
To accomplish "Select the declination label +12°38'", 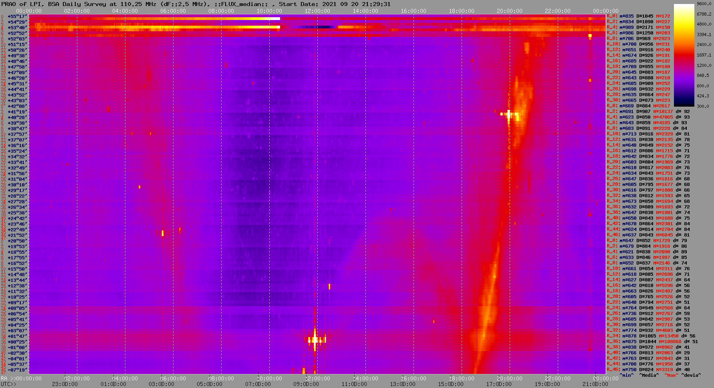I will point(17,286).
